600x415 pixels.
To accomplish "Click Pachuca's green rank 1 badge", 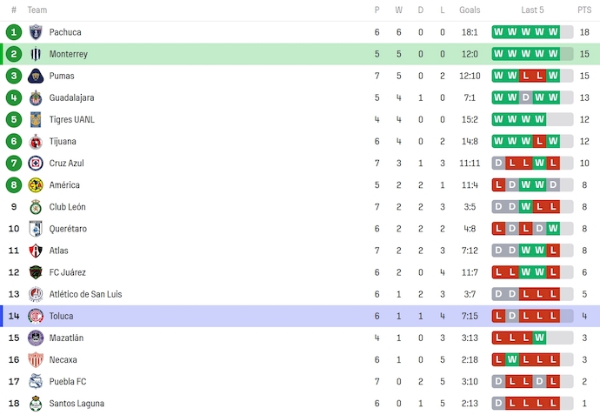I will pos(13,32).
